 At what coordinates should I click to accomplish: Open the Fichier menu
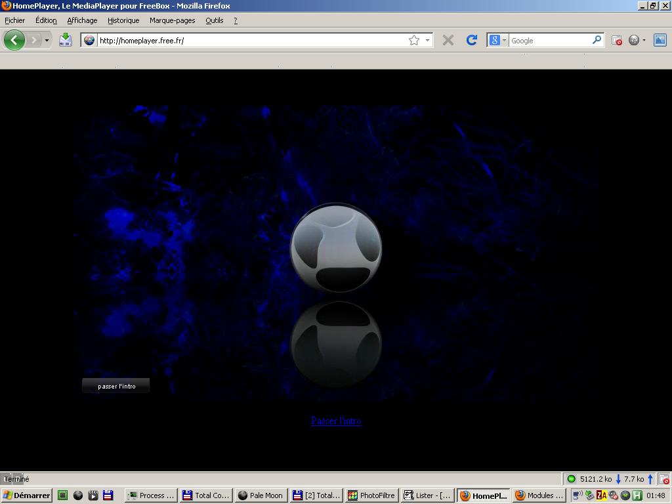pos(14,20)
